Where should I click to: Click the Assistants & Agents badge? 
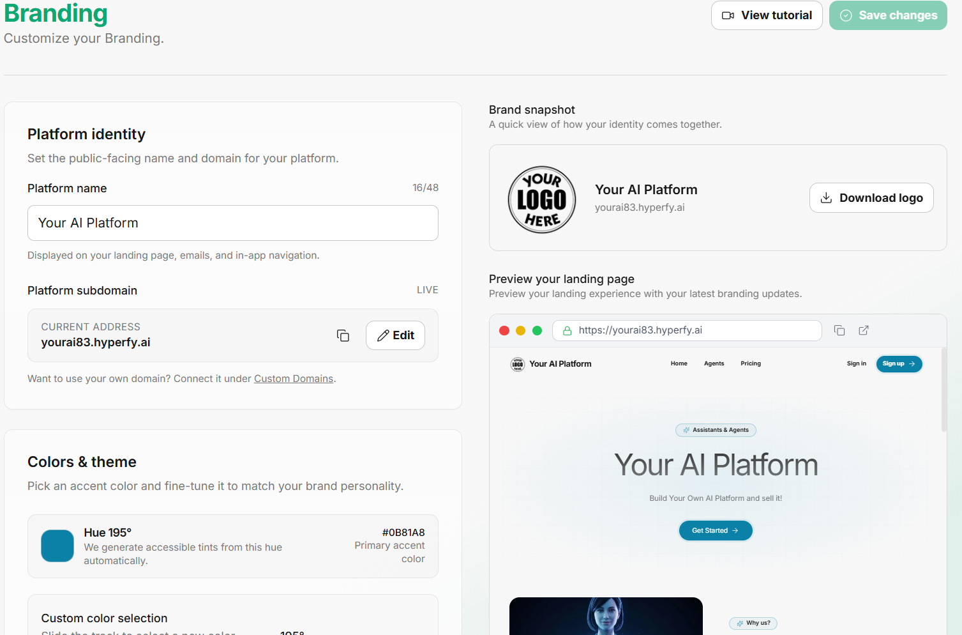coord(716,430)
